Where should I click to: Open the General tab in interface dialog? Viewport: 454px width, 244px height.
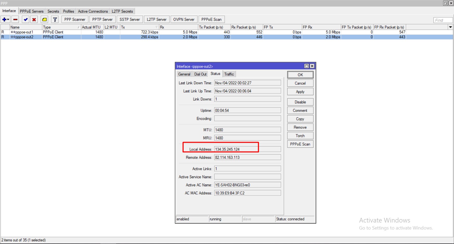click(184, 74)
